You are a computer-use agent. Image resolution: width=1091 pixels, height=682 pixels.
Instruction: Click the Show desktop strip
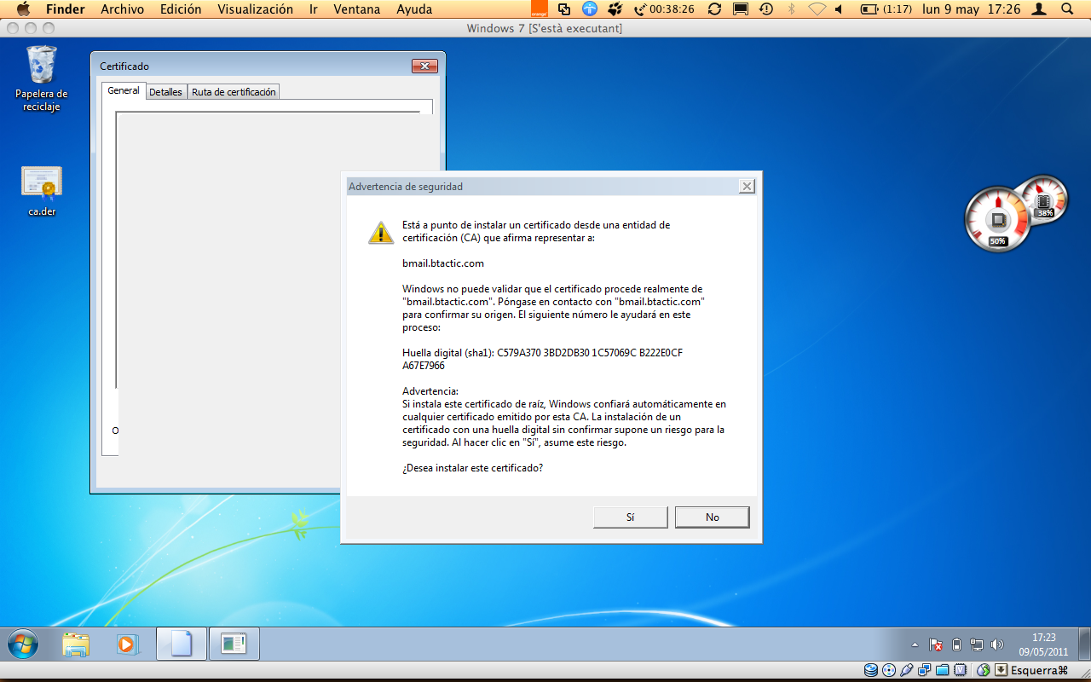tap(1083, 644)
